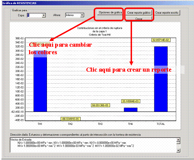194x160 pixels.
Task: Click the Cerrar button
Action: (x=139, y=18)
